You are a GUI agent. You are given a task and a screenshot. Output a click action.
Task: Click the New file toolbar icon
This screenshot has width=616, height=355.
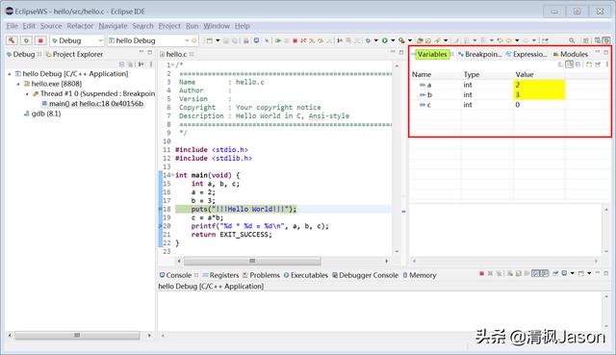pyautogui.click(x=210, y=40)
